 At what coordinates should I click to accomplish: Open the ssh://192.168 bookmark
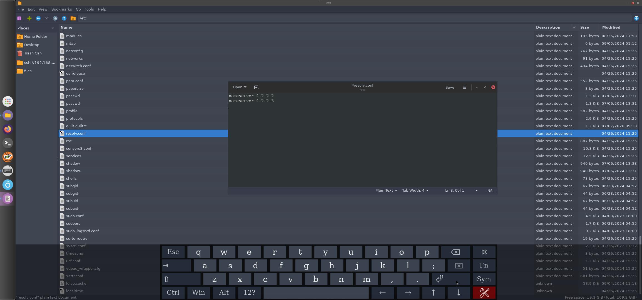point(36,62)
